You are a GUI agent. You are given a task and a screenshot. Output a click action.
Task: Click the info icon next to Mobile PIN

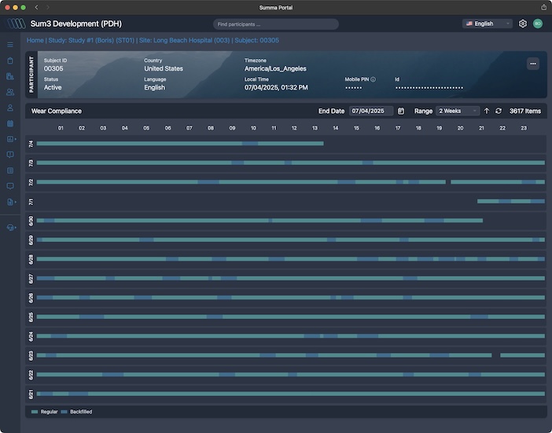coord(373,79)
